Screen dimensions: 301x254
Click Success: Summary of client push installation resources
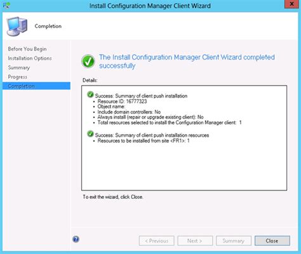click(x=152, y=135)
